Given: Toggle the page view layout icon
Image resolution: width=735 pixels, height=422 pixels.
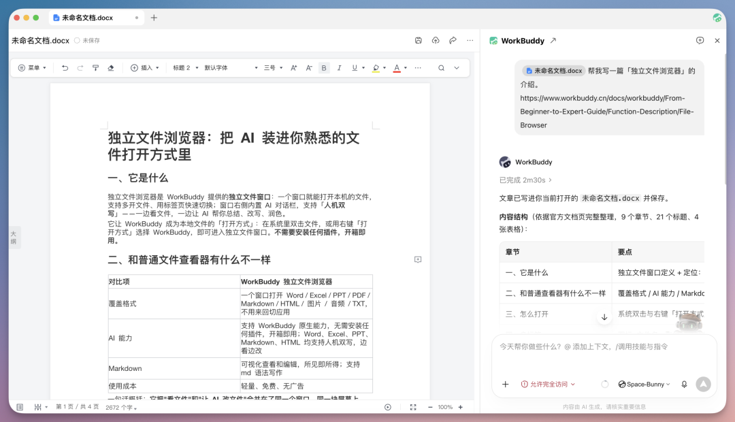Looking at the screenshot, I should point(20,407).
